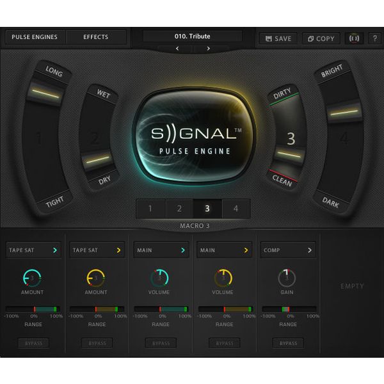Screen dimensions: 384x384
Task: Select macro tab 3
Action: 207,209
